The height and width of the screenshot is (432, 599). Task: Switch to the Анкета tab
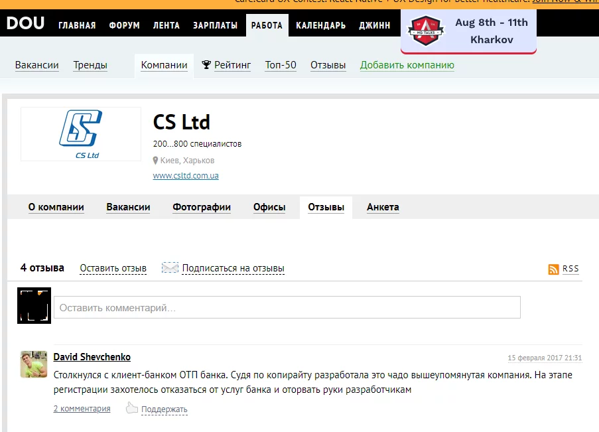(382, 207)
